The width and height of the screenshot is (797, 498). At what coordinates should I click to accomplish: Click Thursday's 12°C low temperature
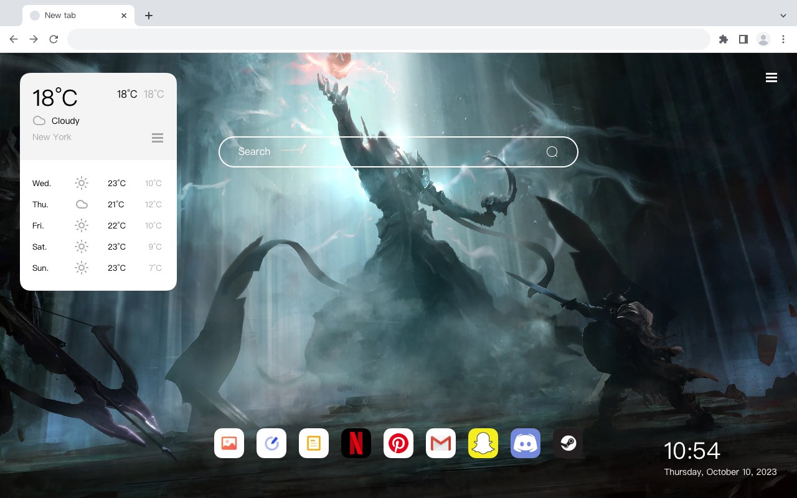154,204
